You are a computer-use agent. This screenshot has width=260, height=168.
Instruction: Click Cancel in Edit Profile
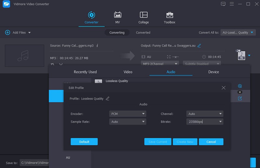tap(211, 142)
